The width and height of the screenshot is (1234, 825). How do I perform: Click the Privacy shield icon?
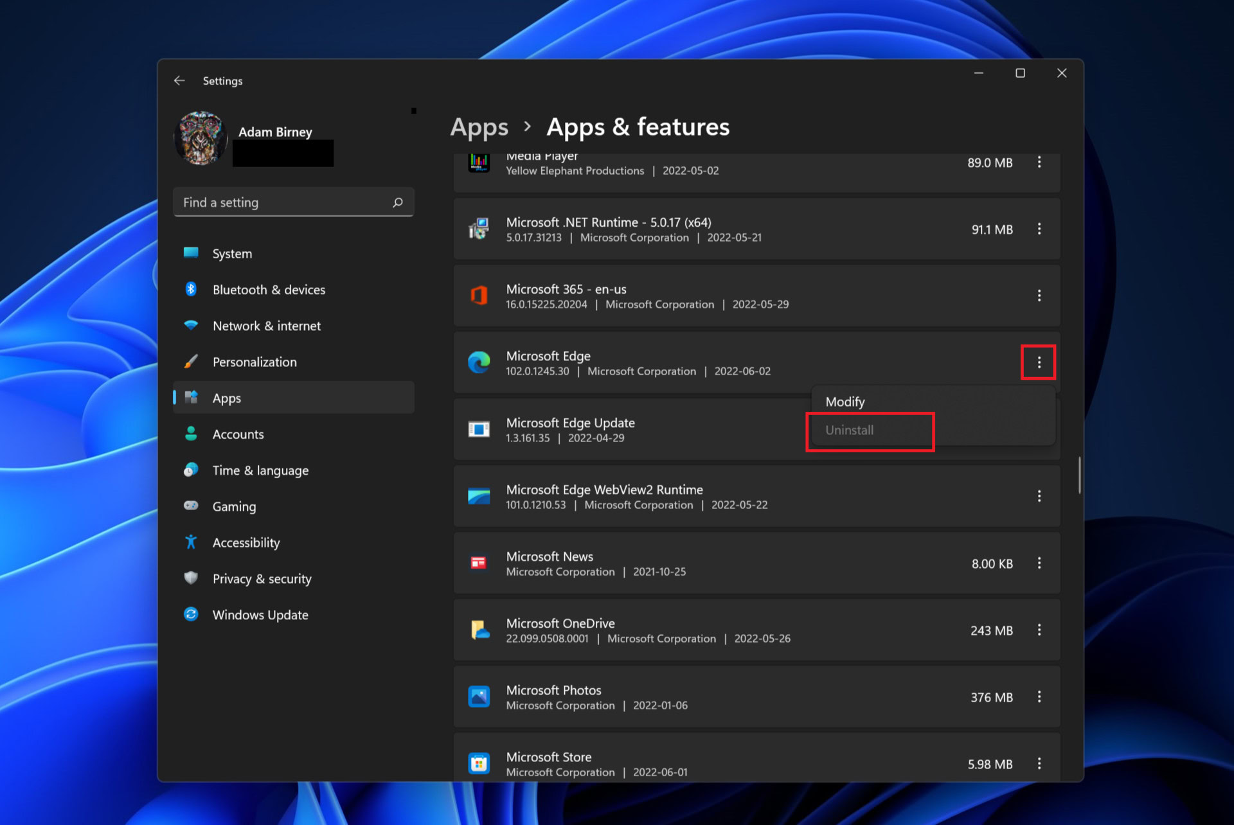click(x=191, y=578)
